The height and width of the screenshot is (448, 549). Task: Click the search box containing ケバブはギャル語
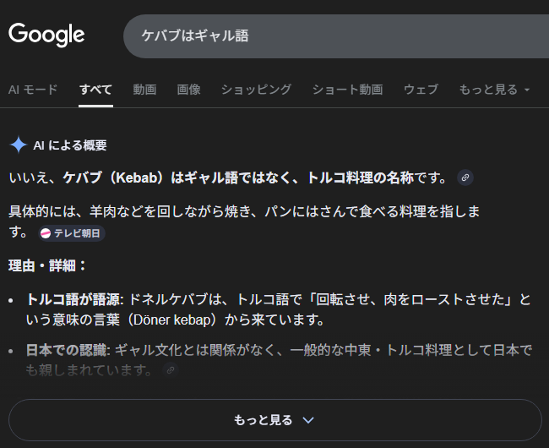[338, 36]
